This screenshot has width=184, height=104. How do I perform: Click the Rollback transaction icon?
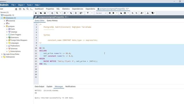click(136, 13)
